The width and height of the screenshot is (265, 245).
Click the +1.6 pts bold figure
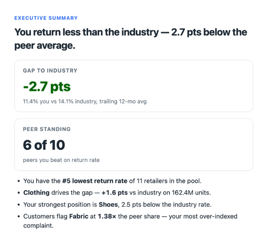(115, 193)
